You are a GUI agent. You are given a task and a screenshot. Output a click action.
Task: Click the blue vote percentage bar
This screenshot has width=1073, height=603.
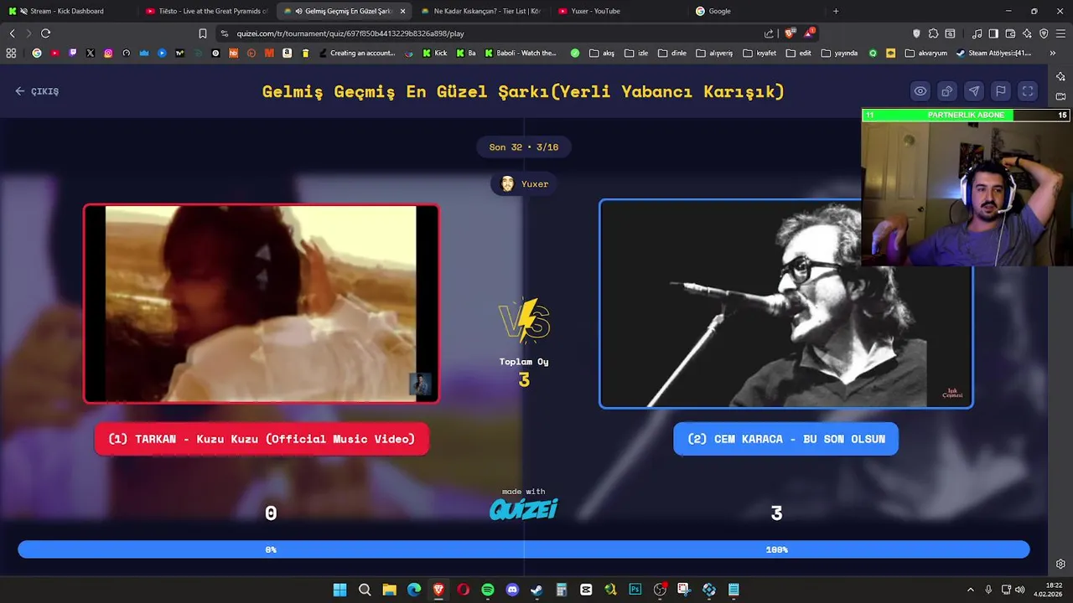pyautogui.click(x=524, y=549)
